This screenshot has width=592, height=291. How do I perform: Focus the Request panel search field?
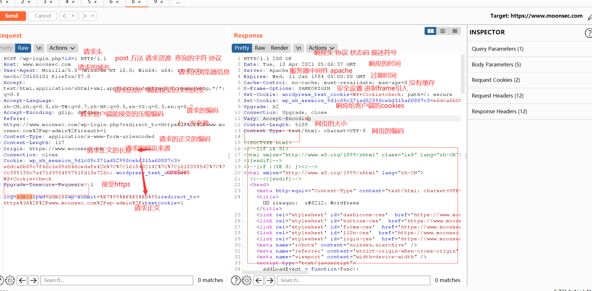pos(117,280)
